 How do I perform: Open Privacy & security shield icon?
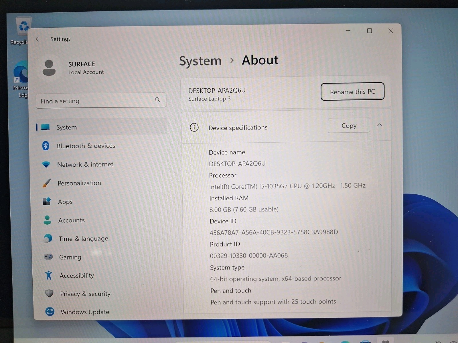[49, 293]
